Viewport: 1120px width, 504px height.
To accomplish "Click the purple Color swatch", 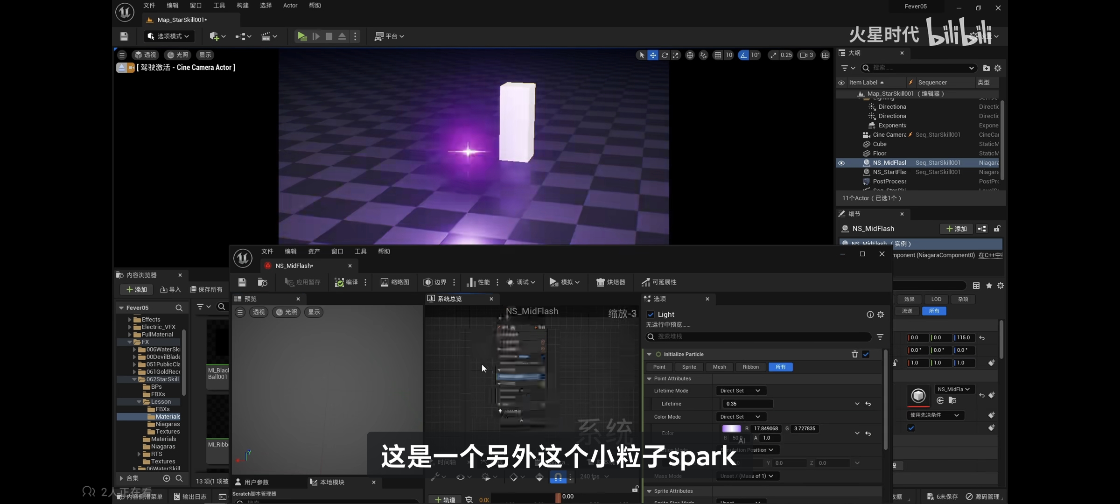I will tap(731, 428).
